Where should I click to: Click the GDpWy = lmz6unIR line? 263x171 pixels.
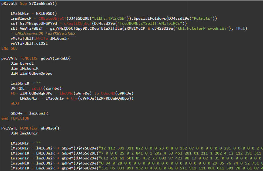pos(29,113)
